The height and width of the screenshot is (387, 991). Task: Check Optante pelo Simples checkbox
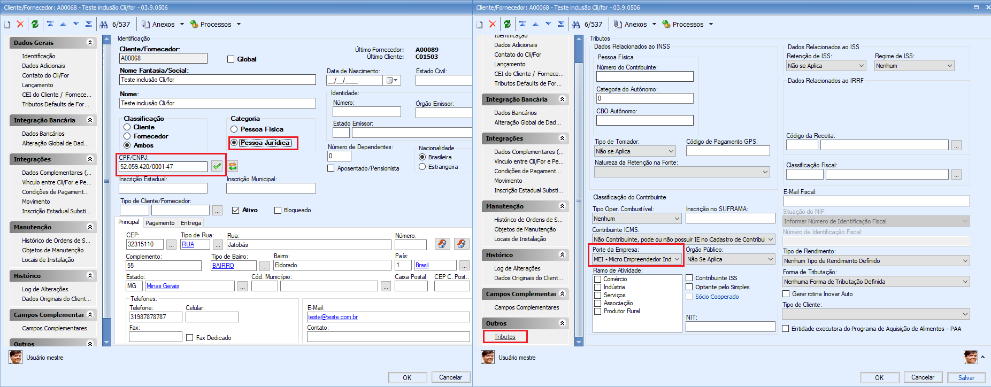coord(689,287)
